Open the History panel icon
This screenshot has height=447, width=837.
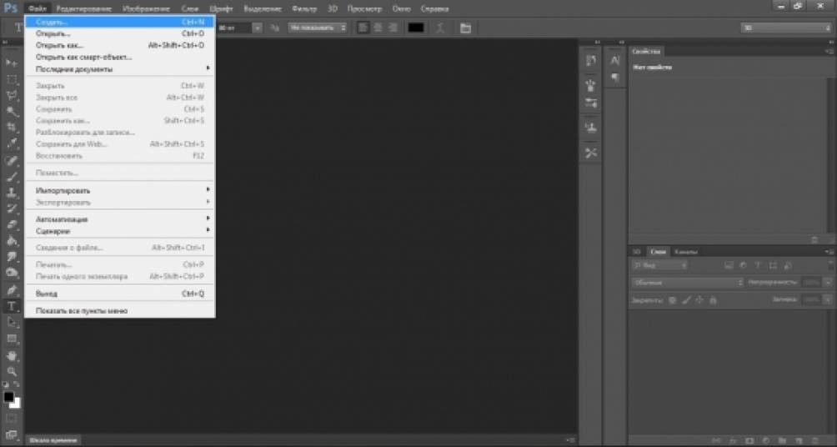click(x=590, y=61)
